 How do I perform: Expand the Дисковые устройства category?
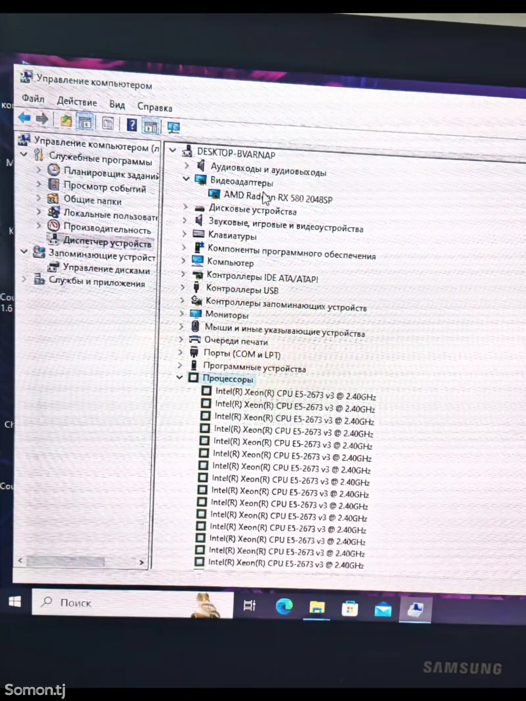[x=185, y=207]
